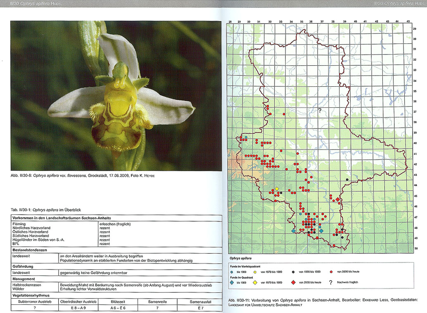Select the 'Halbtrockenrasen' entry
The width and height of the screenshot is (427, 313).
pyautogui.click(x=27, y=285)
